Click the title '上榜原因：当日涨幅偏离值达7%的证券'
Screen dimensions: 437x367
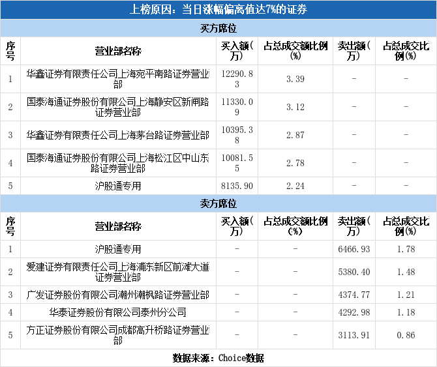tap(218, 10)
